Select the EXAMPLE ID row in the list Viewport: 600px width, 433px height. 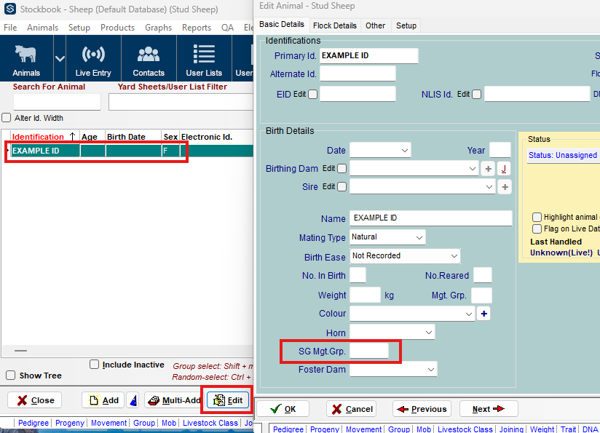pos(45,151)
